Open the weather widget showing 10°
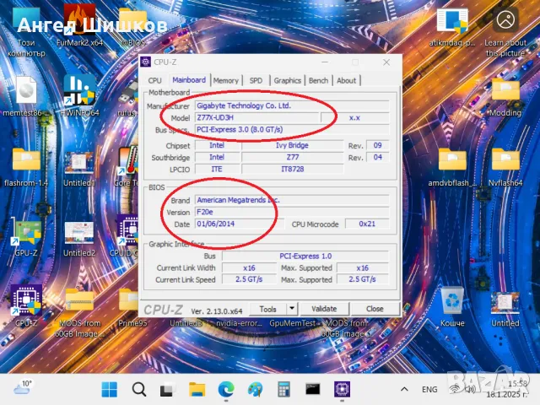This screenshot has width=540, height=405. 23,388
